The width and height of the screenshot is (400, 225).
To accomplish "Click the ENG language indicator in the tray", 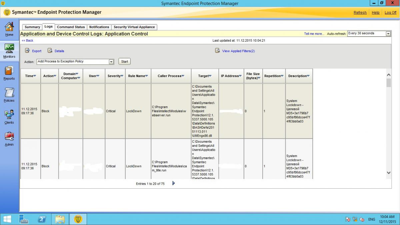I will [372, 219].
